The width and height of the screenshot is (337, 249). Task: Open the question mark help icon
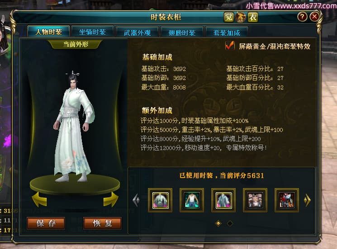coord(302,17)
